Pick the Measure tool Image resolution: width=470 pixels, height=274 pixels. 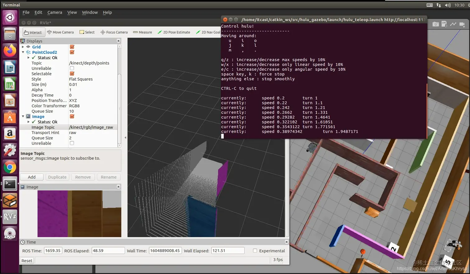pyautogui.click(x=142, y=32)
